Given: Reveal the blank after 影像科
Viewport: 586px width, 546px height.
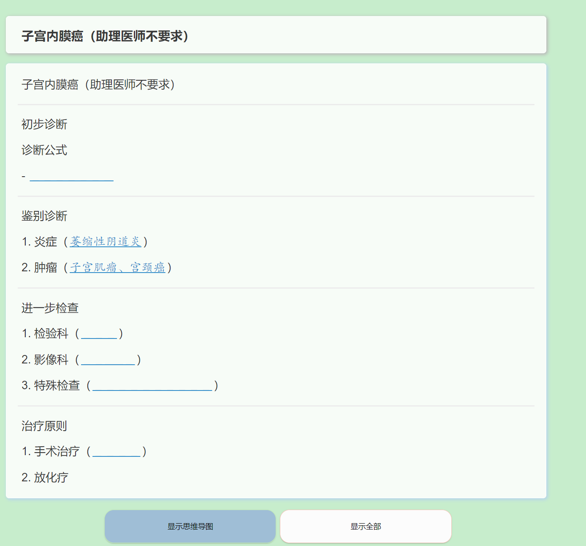Looking at the screenshot, I should click(108, 360).
